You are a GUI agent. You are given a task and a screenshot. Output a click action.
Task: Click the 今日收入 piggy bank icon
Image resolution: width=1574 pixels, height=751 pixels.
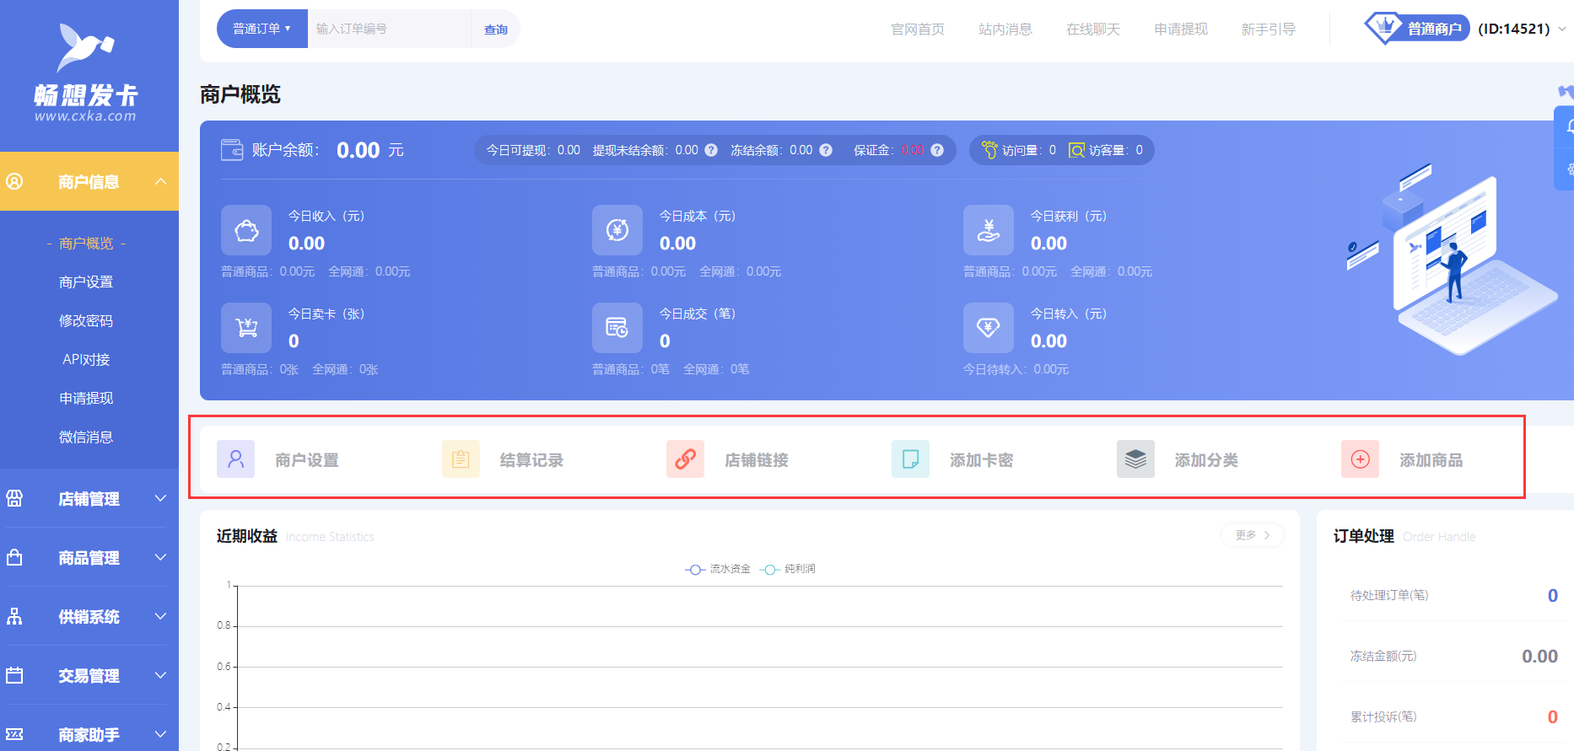(x=246, y=230)
